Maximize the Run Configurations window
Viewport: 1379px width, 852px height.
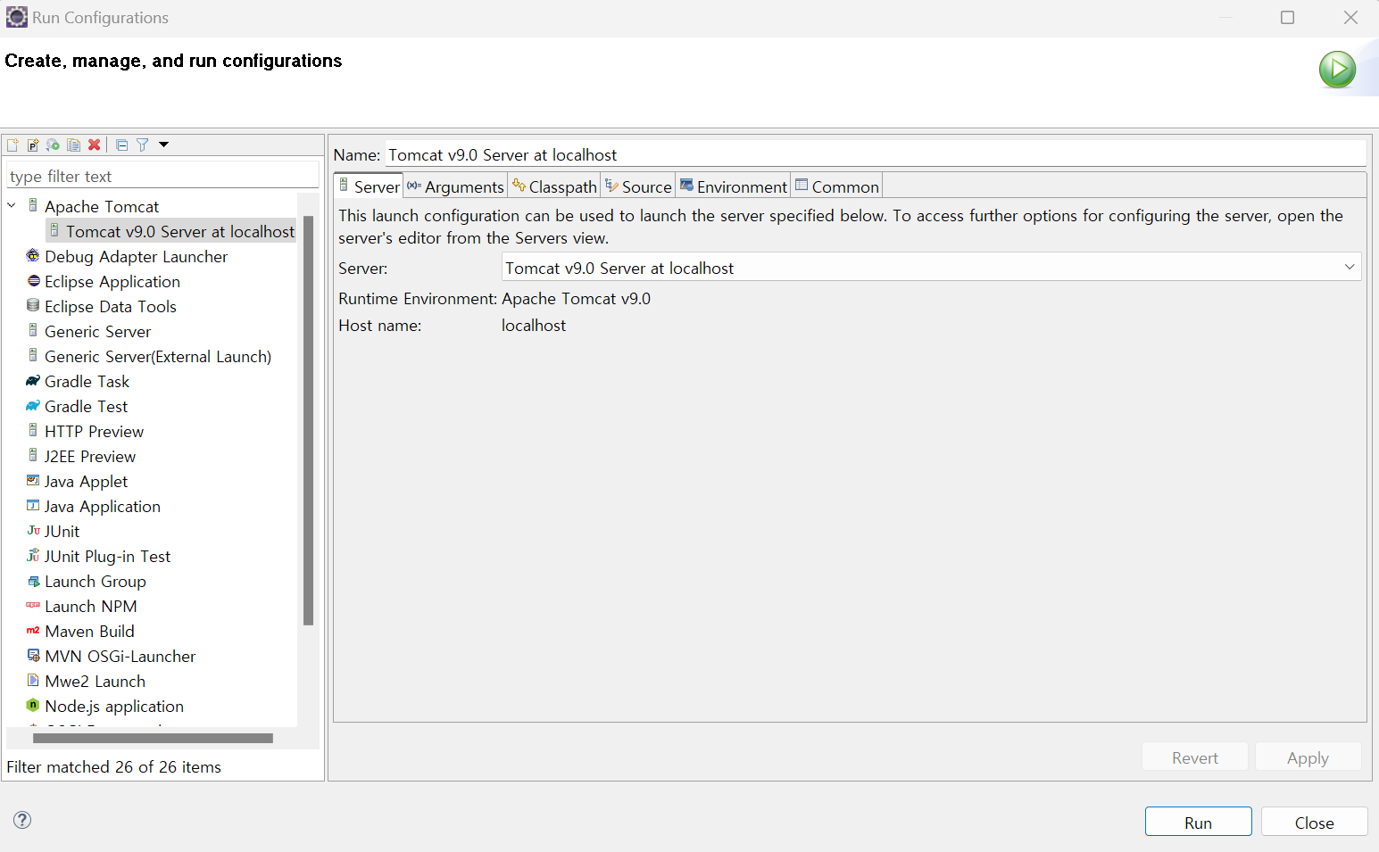tap(1287, 18)
